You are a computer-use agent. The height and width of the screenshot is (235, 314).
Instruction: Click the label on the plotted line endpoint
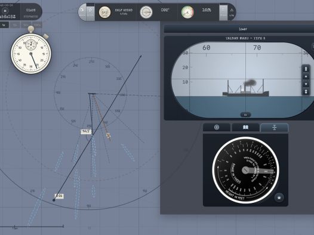pyautogui.click(x=59, y=196)
